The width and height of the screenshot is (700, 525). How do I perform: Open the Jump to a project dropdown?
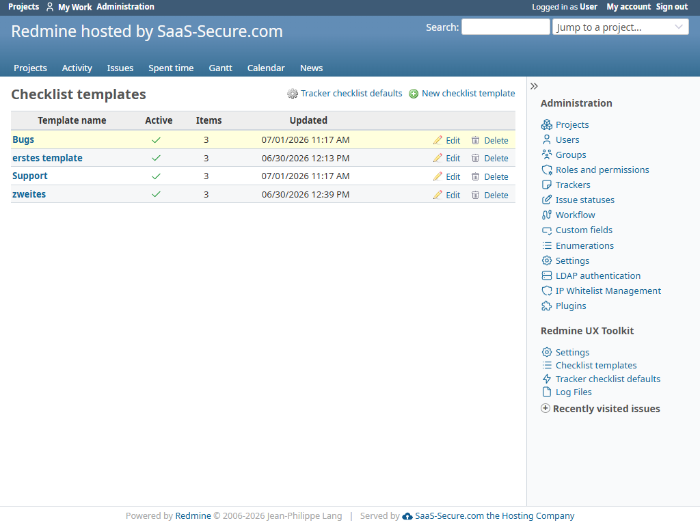tap(621, 27)
